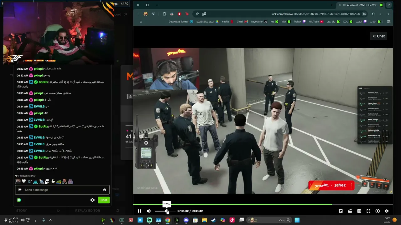The height and width of the screenshot is (225, 401).
Task: Open the media controls toolbar icon
Action: coord(153,14)
